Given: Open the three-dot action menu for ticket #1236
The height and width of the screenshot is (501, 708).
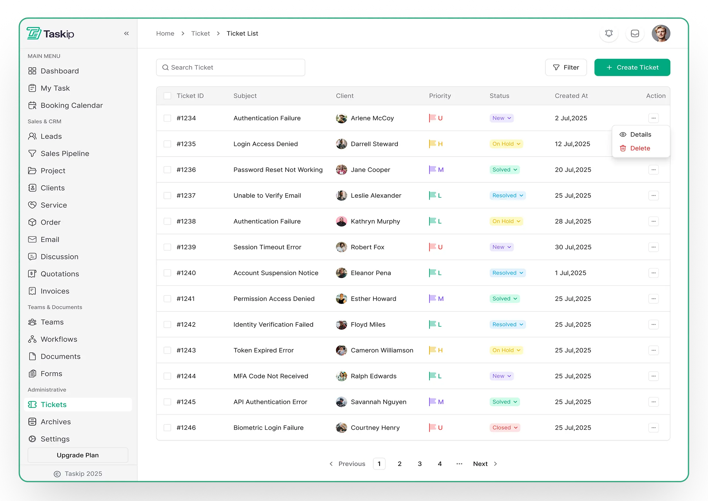Looking at the screenshot, I should point(653,170).
